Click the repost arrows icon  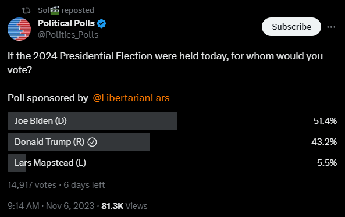coord(26,10)
